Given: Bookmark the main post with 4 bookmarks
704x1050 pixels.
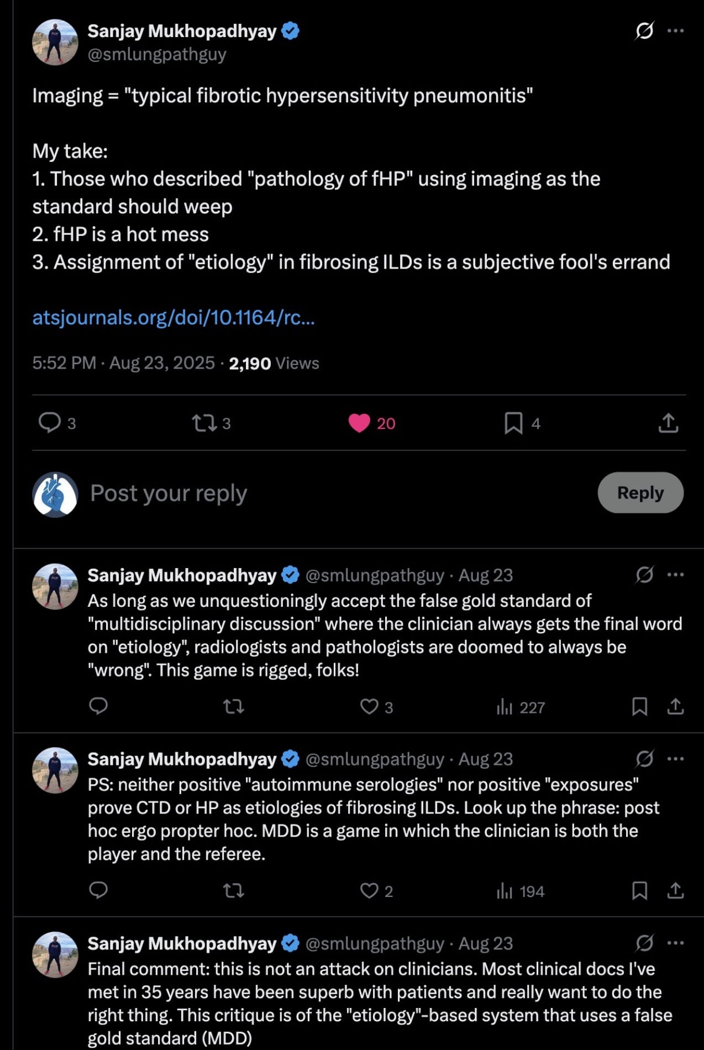Looking at the screenshot, I should tap(513, 423).
